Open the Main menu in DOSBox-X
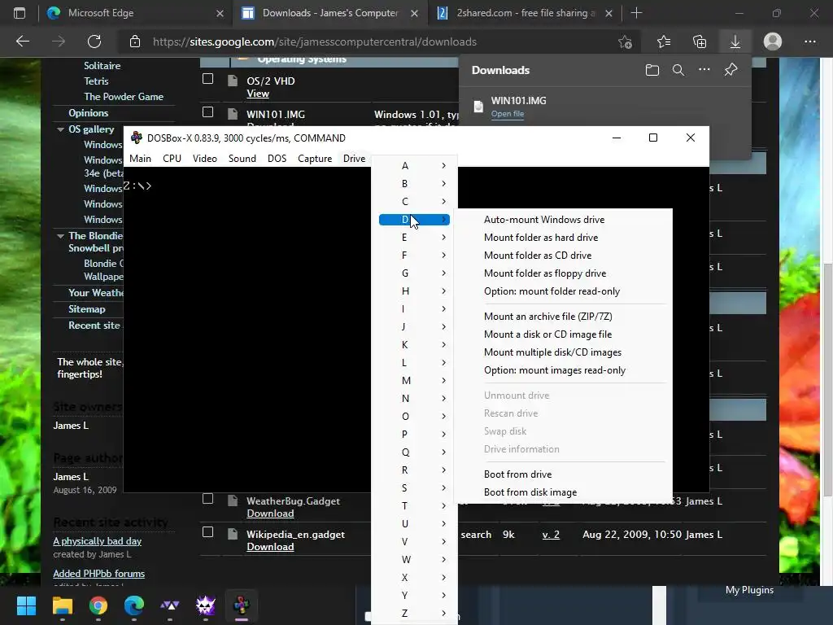The image size is (833, 625). (140, 159)
